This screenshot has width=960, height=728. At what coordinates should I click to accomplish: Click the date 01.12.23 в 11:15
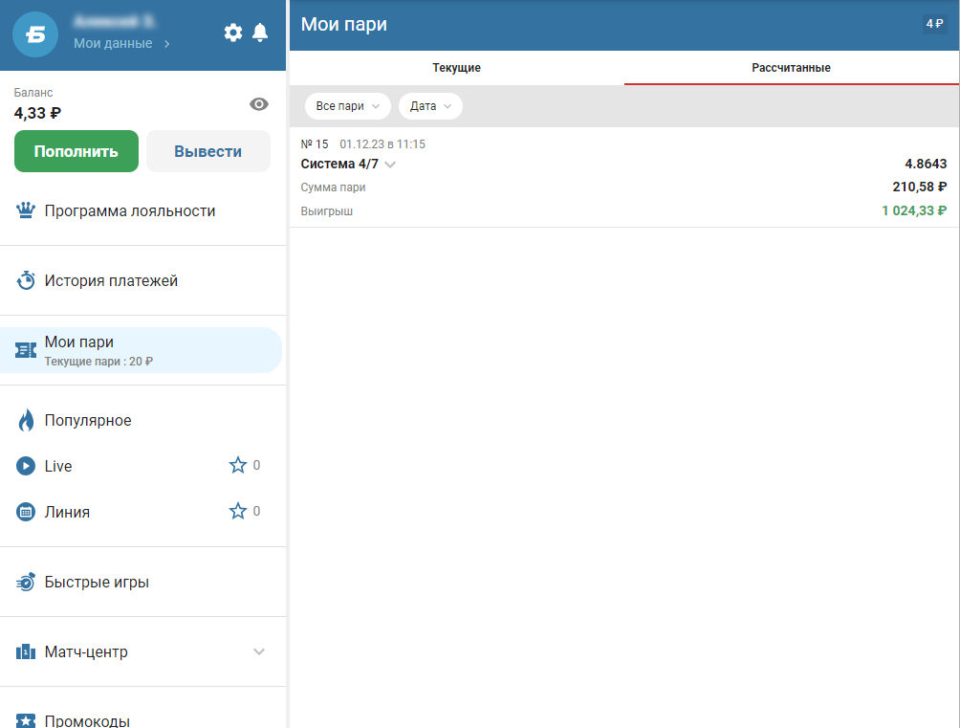382,144
